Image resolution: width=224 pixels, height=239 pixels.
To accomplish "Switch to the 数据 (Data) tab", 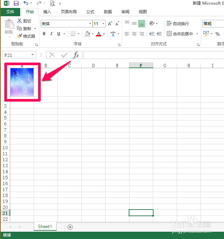I will coord(108,12).
